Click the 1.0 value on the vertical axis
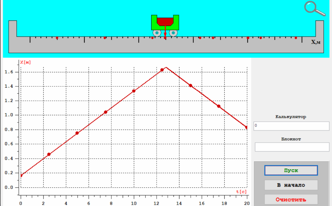 pos(9,115)
